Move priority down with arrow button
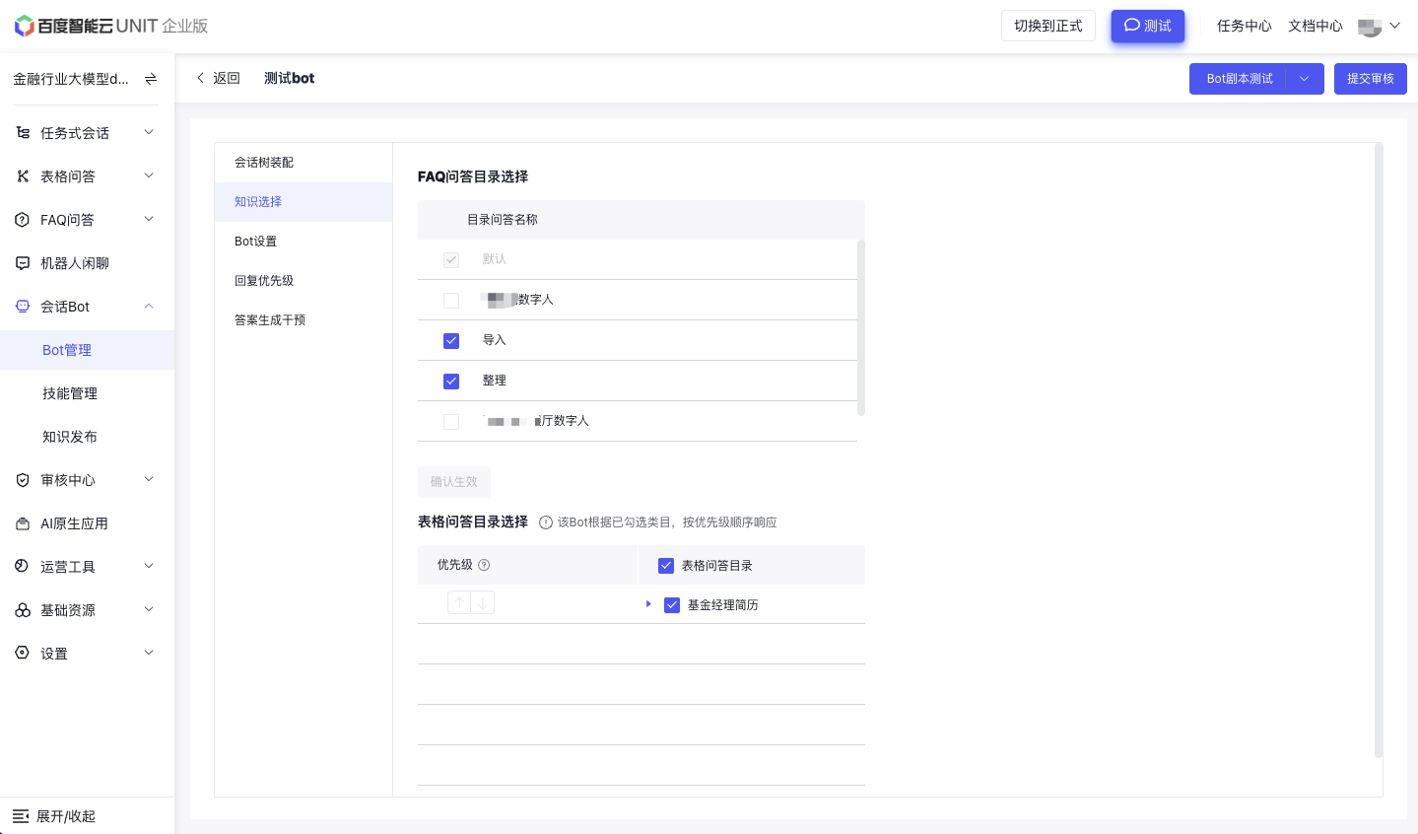This screenshot has width=1418, height=834. pos(483,603)
